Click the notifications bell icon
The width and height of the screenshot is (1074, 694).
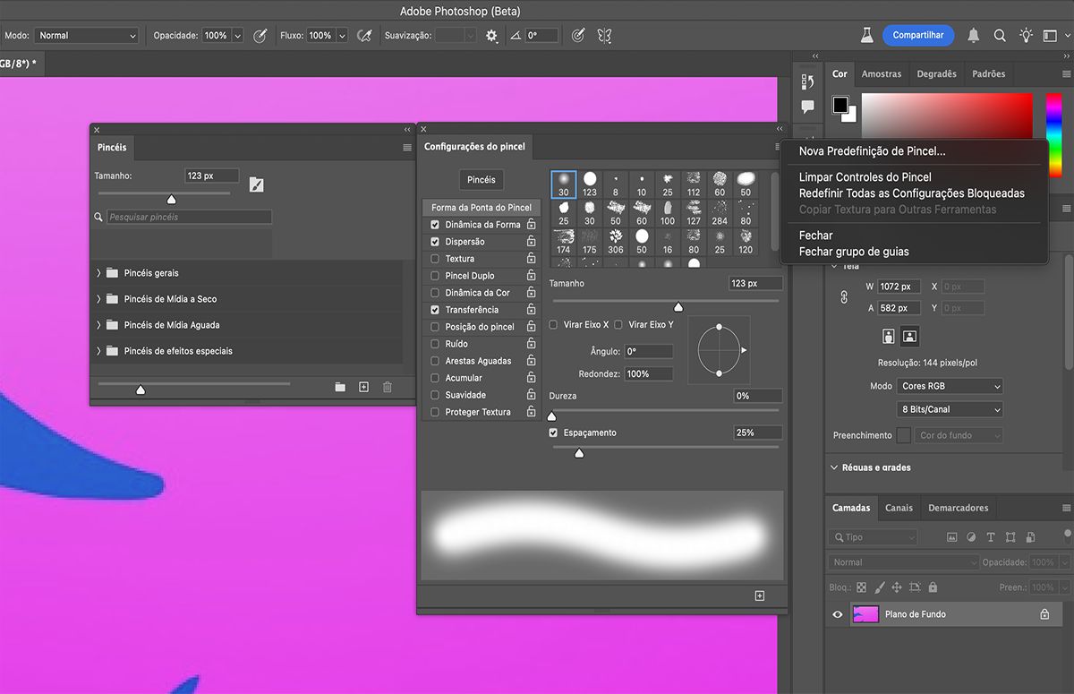click(974, 36)
